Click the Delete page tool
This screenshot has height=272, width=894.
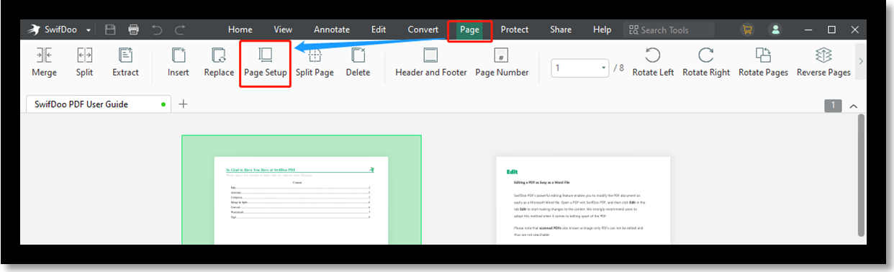(x=358, y=62)
